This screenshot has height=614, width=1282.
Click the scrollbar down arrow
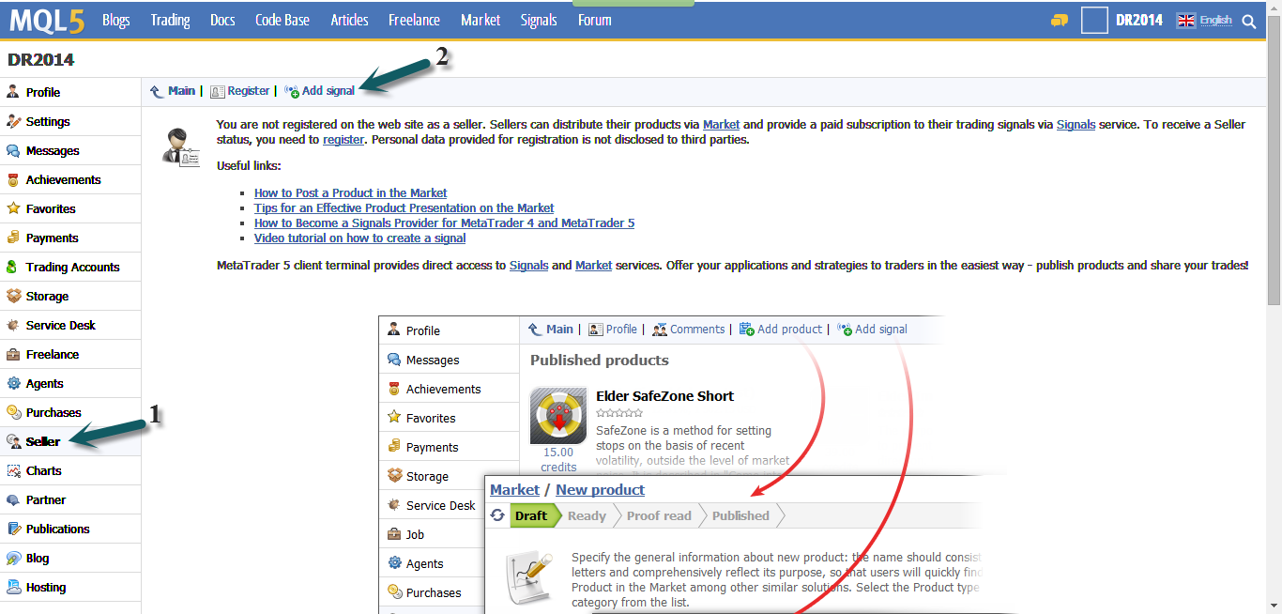(x=1274, y=606)
